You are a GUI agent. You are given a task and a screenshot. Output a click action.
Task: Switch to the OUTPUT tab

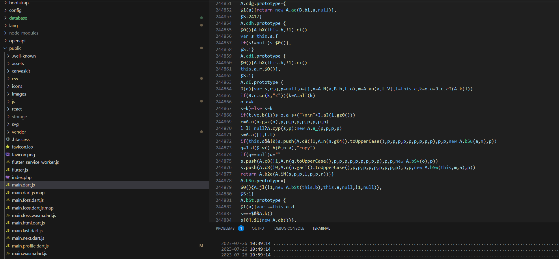click(x=259, y=228)
